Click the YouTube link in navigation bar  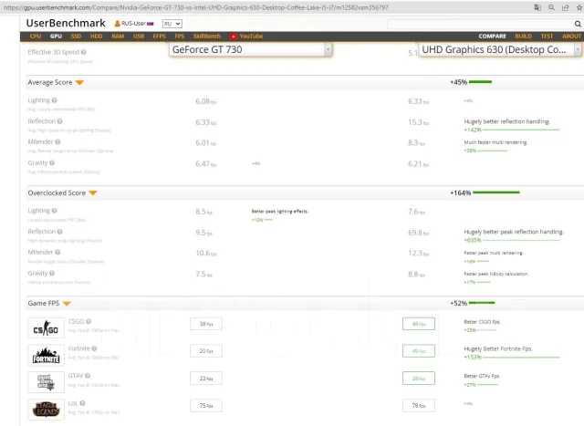[x=246, y=36]
